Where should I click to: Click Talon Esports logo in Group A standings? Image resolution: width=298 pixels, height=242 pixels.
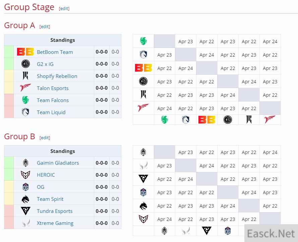[x=25, y=88]
